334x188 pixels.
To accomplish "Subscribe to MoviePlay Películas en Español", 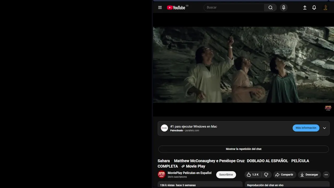I will pos(226,175).
